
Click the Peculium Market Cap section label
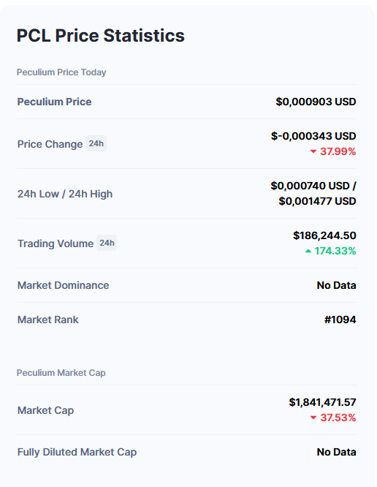pos(61,373)
